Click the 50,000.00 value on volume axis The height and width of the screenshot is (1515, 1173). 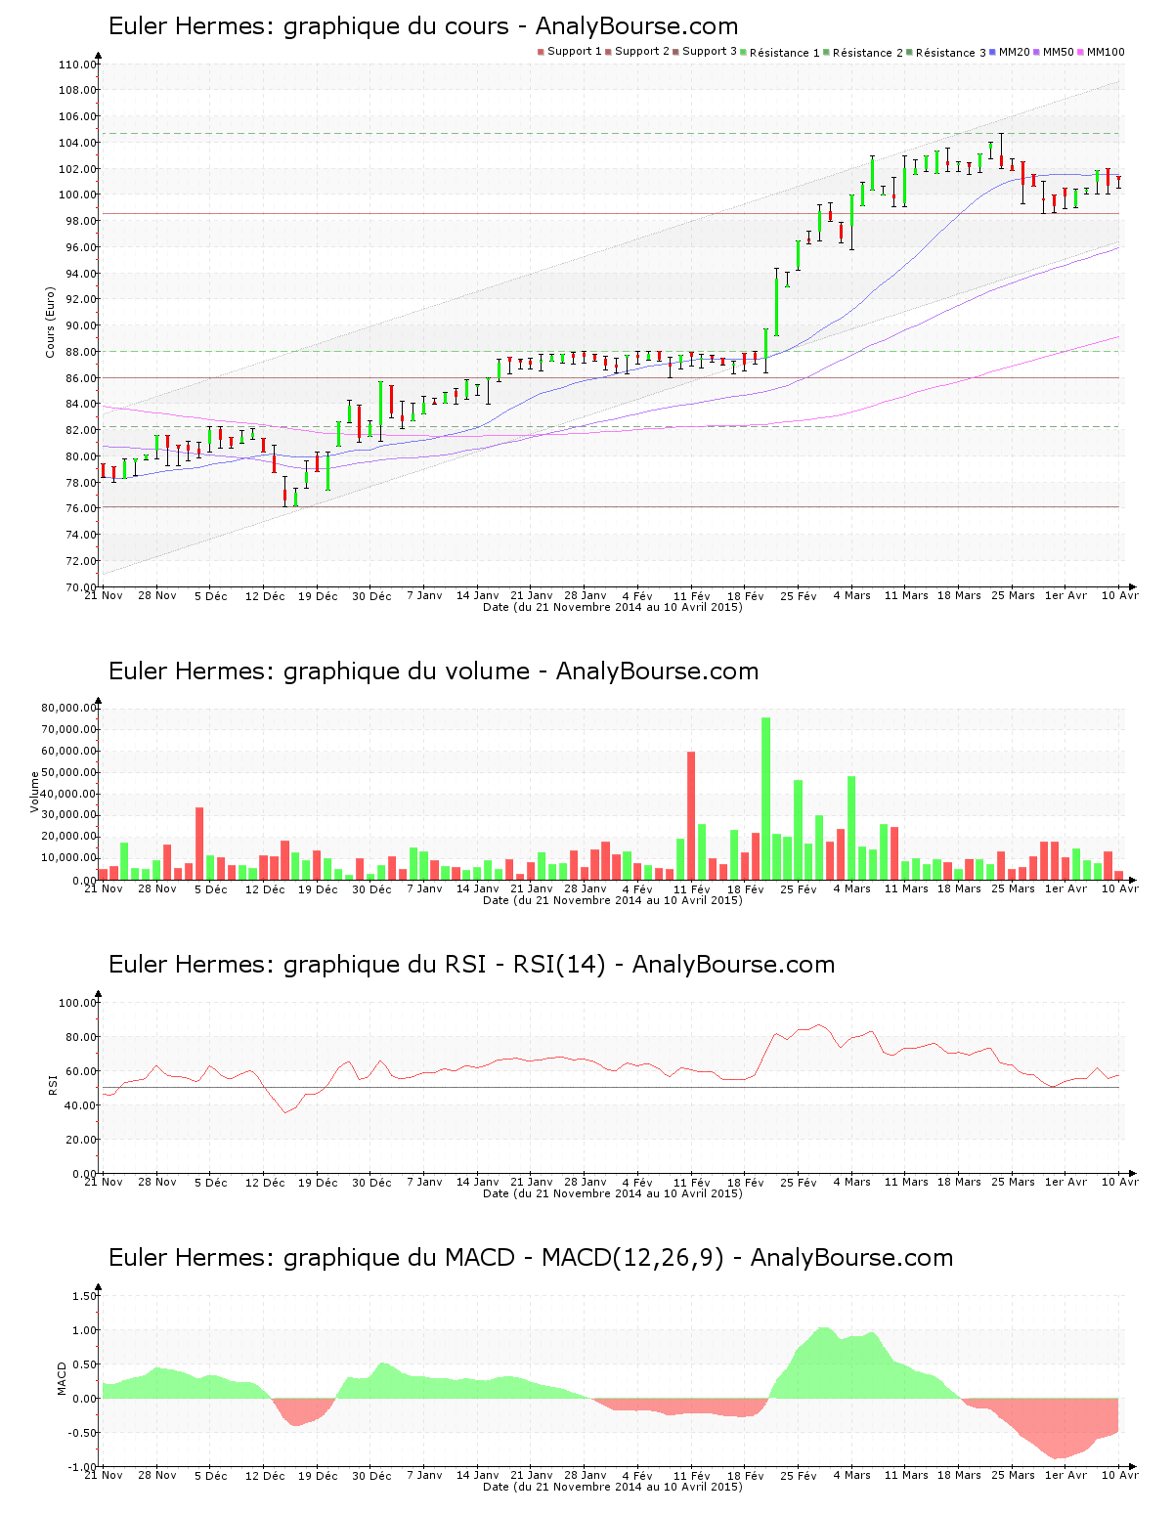click(68, 772)
